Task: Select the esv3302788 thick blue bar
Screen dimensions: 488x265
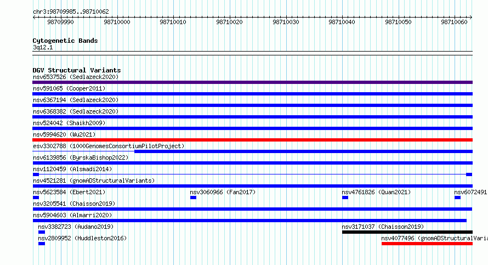Action: (x=303, y=151)
